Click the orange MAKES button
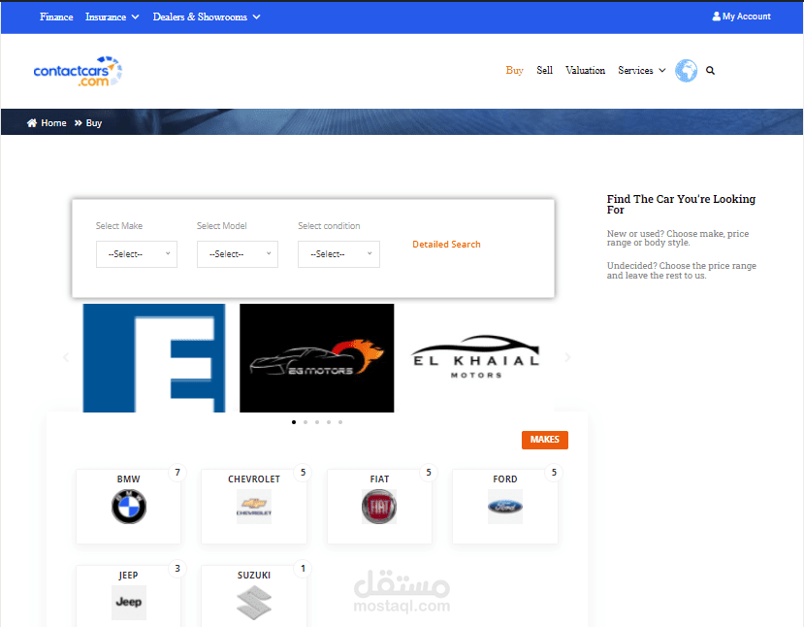804x627 pixels. [544, 440]
